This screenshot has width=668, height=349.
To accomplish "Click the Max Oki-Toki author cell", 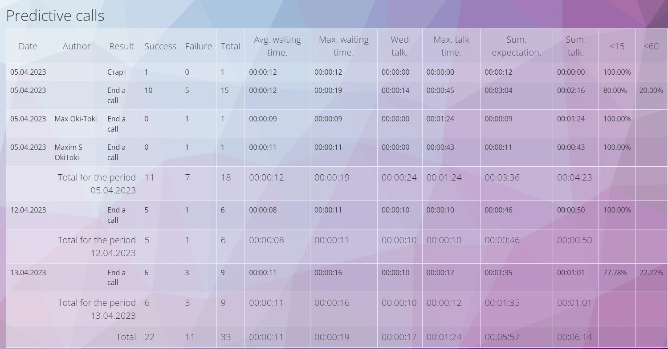I will (76, 119).
